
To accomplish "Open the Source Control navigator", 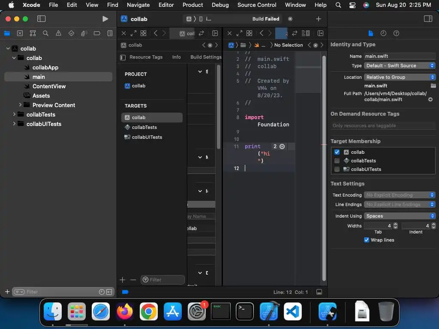I will [x=20, y=33].
